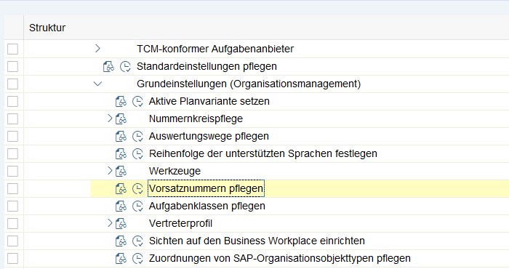Select the Struktur column header
Viewport: 509px width, 269px height.
[47, 28]
